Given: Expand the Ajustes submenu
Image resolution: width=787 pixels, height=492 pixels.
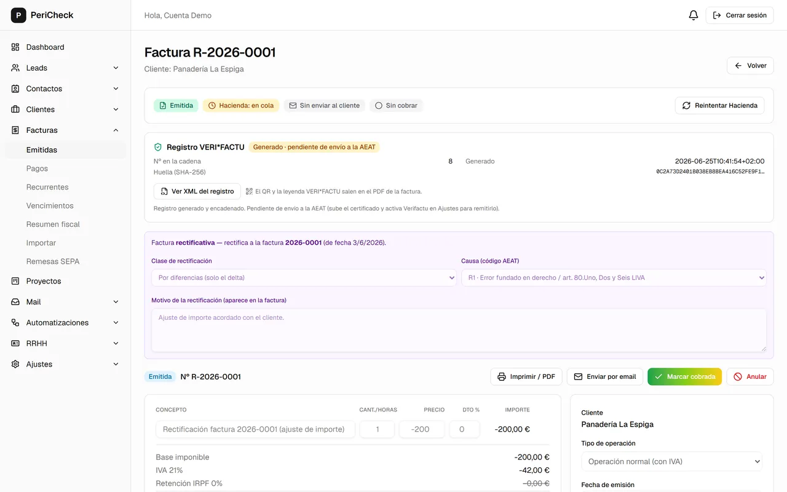Looking at the screenshot, I should [116, 365].
